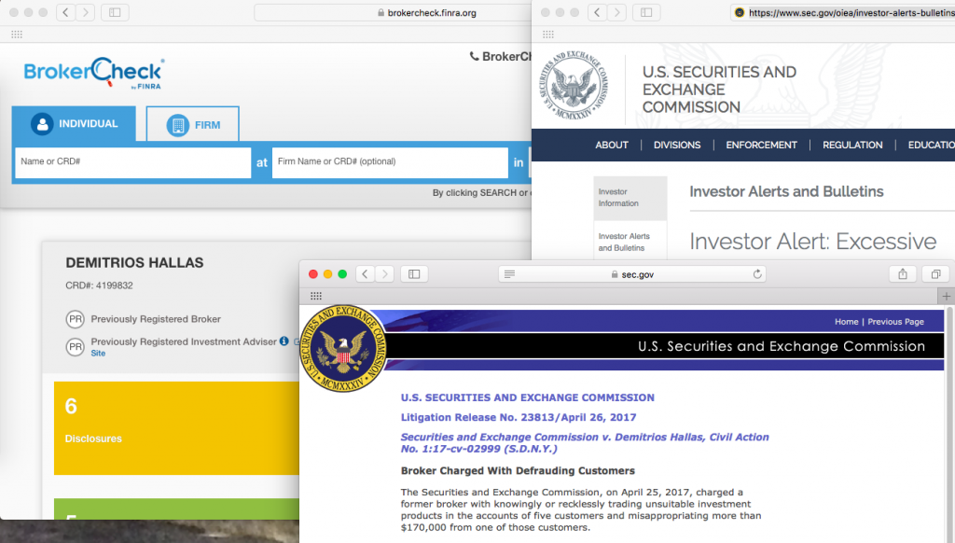Click the Name or CRD# search field
955x543 pixels.
132,162
